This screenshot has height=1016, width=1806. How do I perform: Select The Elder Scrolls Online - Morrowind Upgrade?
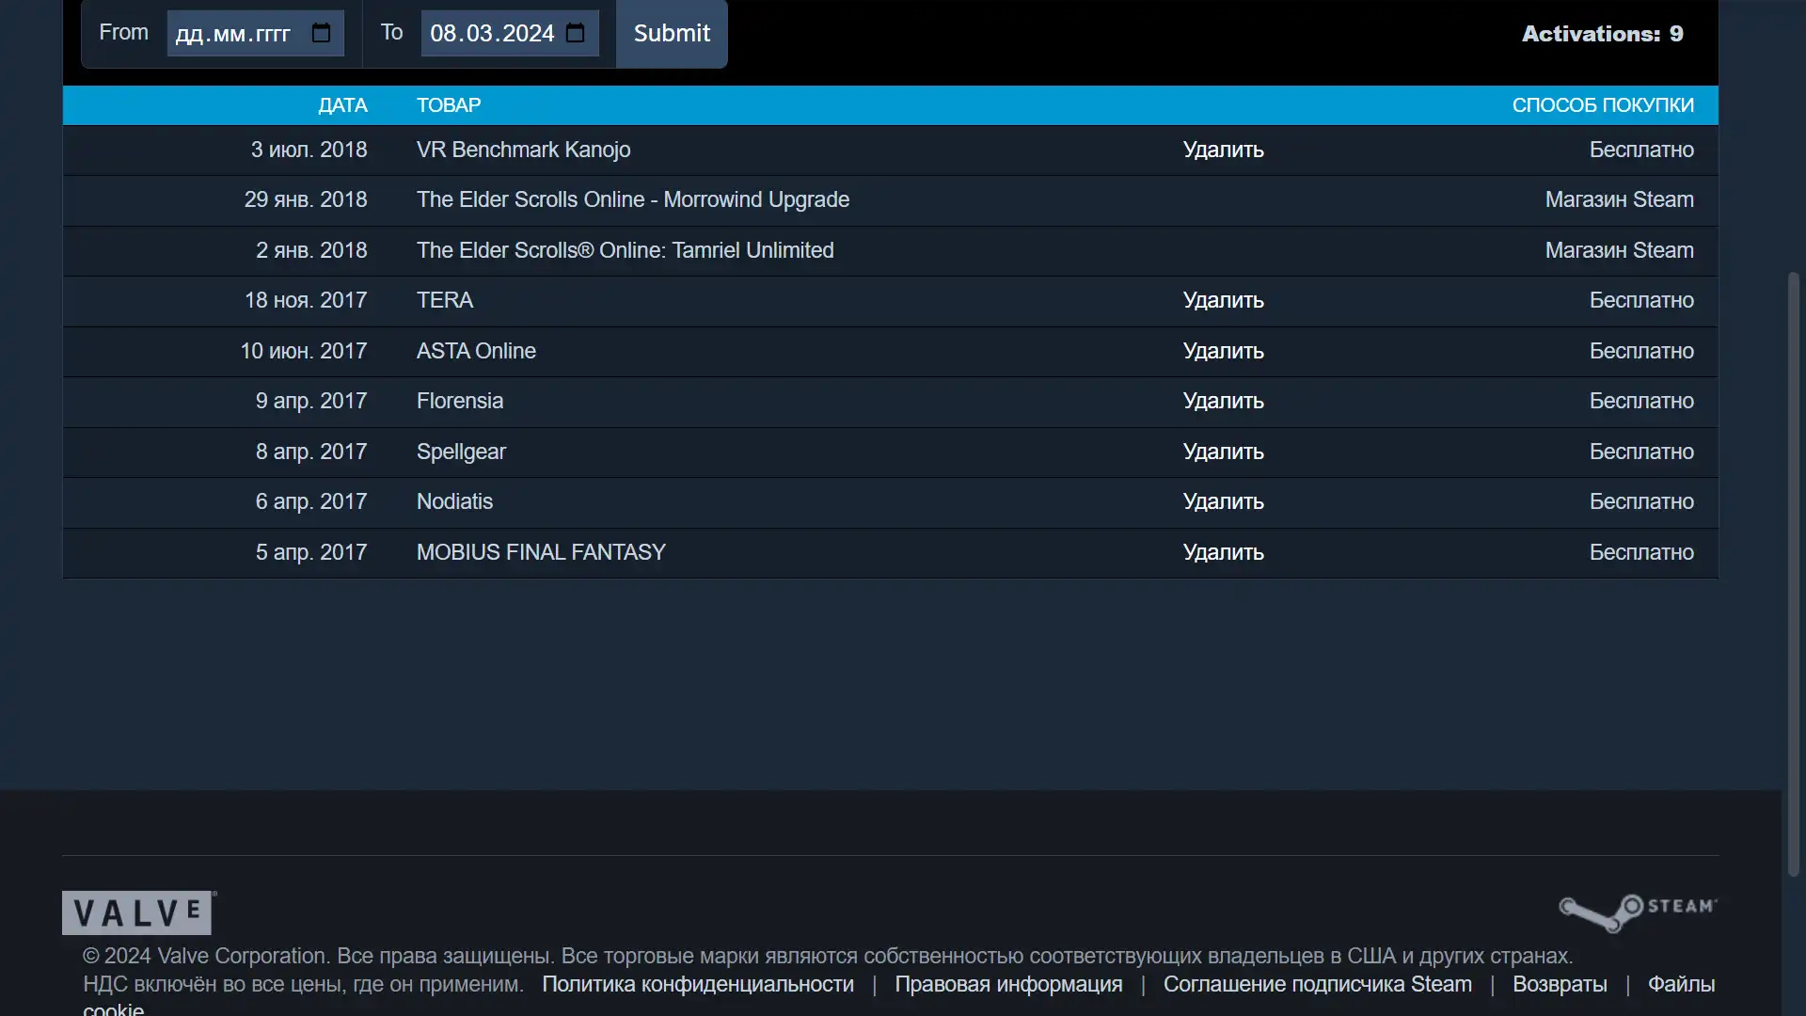[x=633, y=199]
